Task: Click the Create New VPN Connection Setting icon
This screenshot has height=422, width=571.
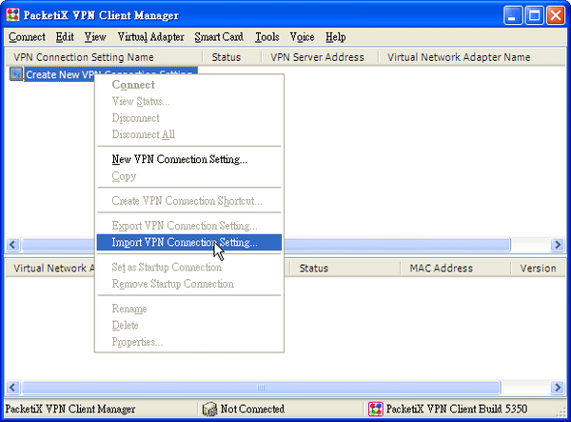Action: [16, 74]
